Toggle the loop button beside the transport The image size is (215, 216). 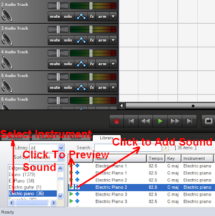tap(209, 121)
